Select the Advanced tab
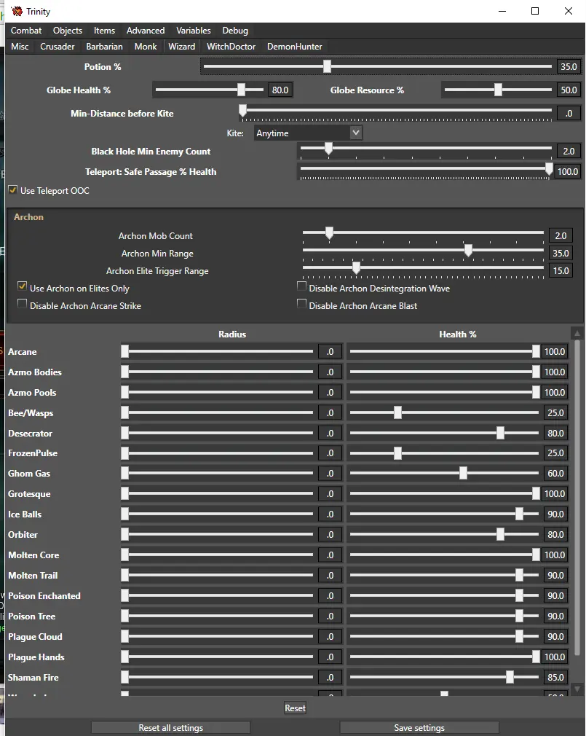The image size is (586, 736). click(x=146, y=31)
